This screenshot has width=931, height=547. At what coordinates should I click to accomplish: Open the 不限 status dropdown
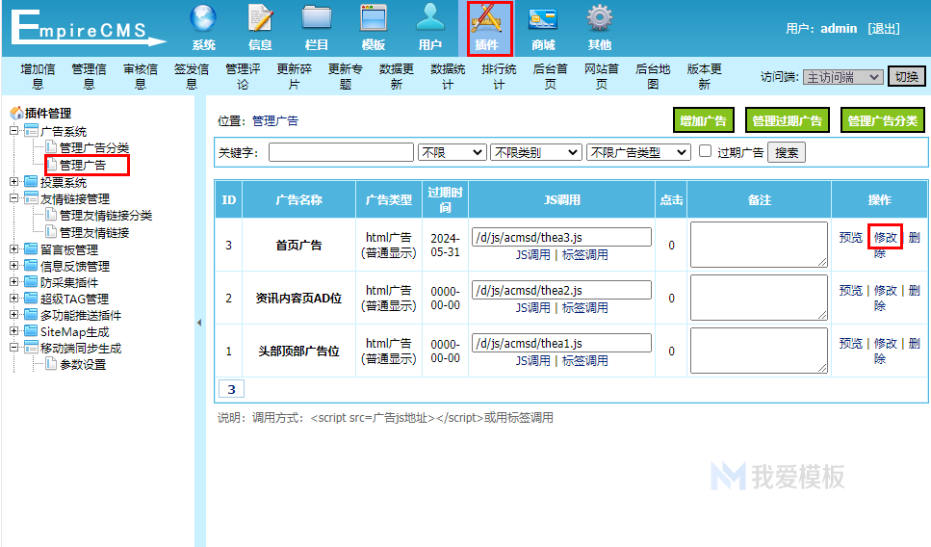[453, 152]
